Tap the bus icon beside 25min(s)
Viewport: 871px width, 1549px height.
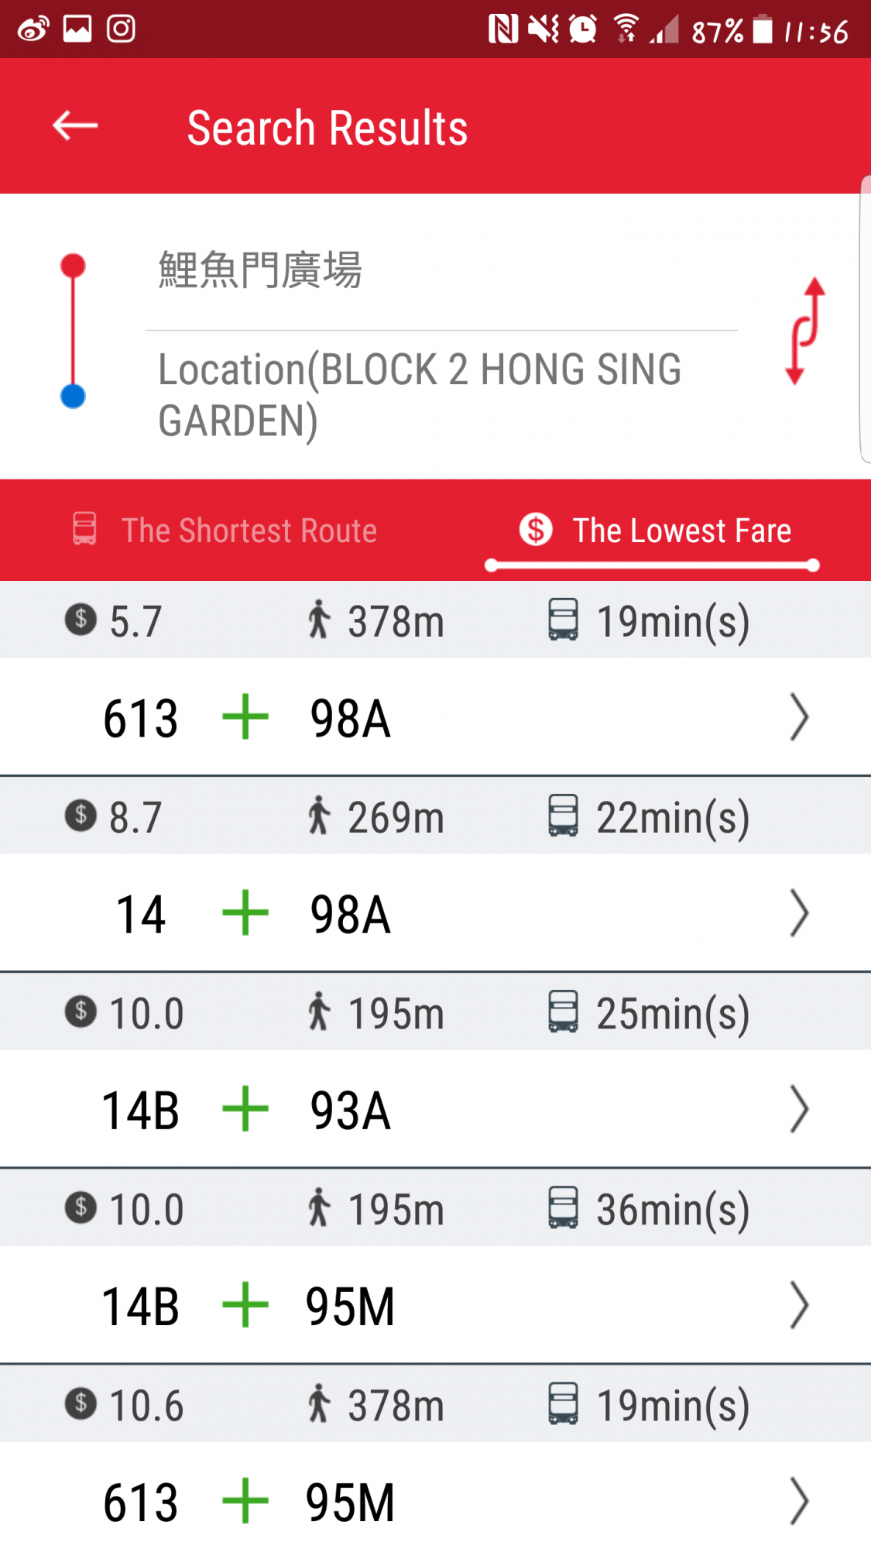[563, 1011]
